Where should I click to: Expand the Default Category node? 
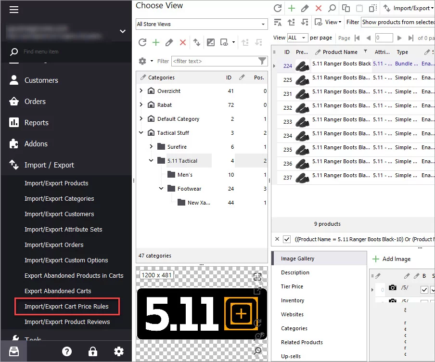pyautogui.click(x=141, y=118)
